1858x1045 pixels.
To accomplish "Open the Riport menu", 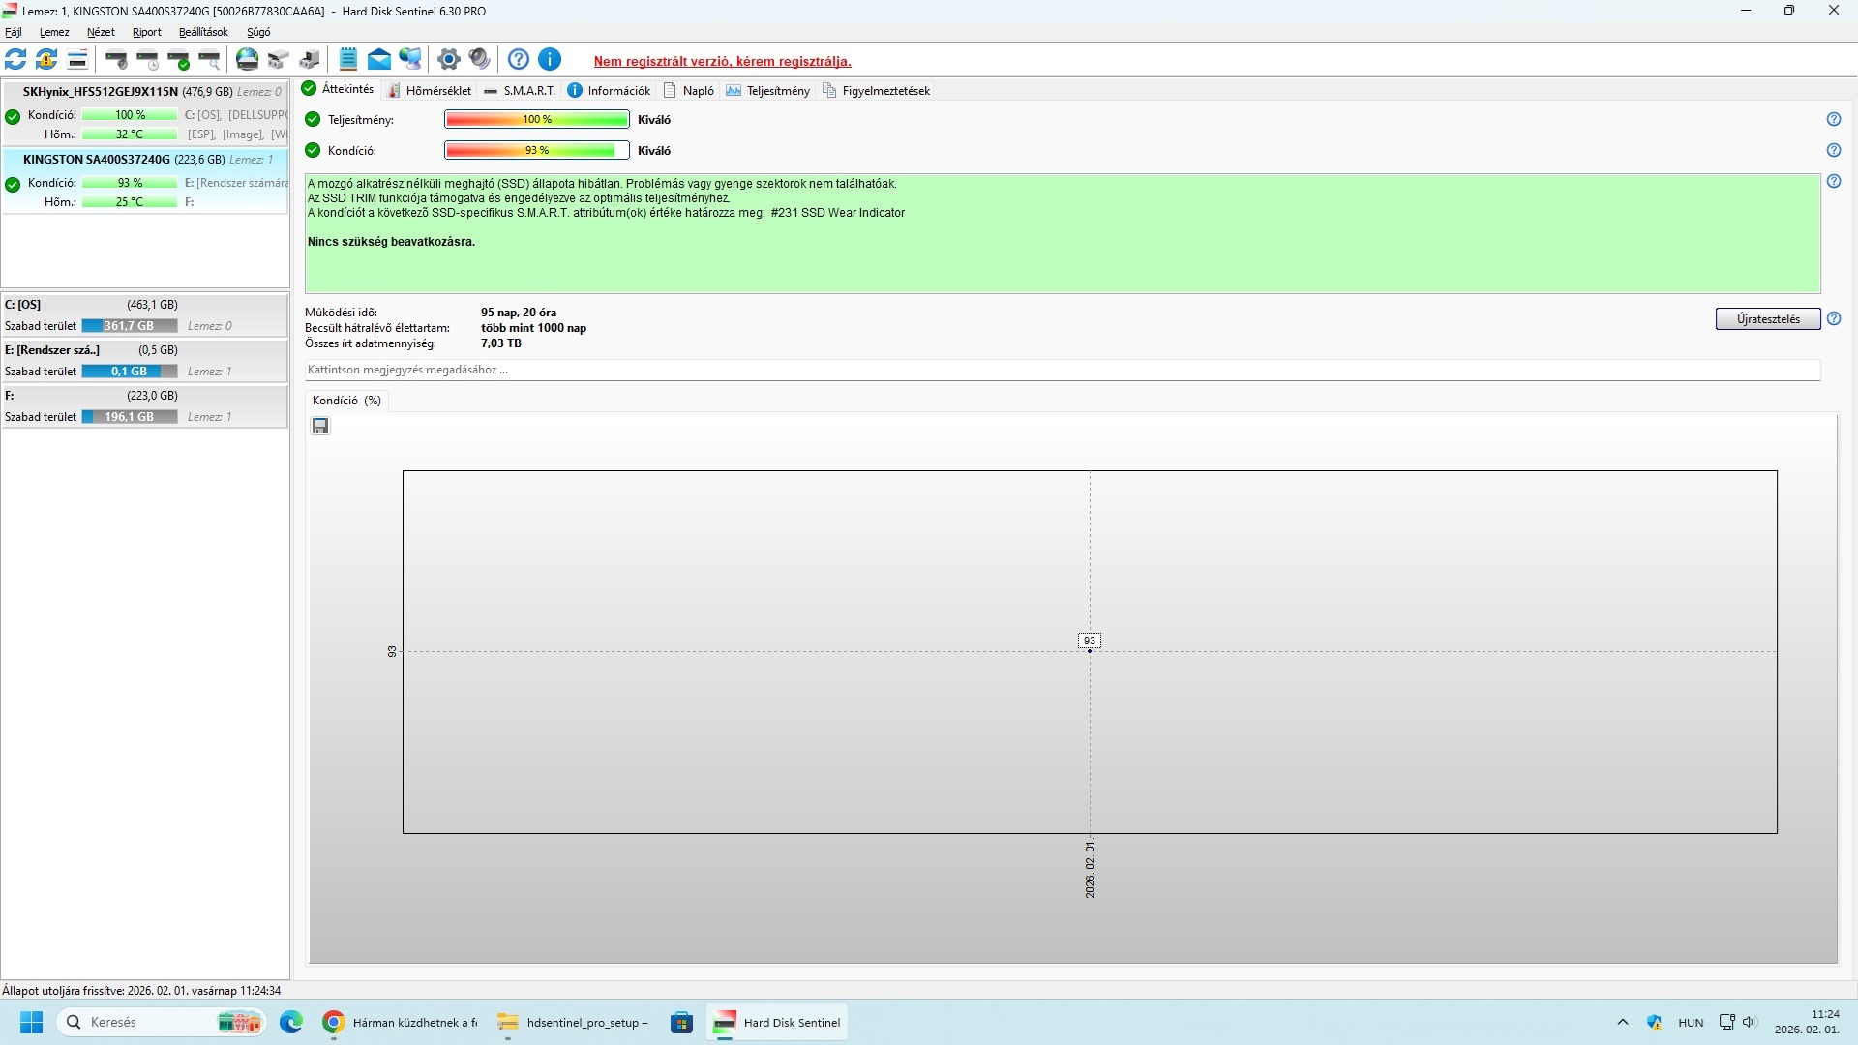I will pyautogui.click(x=147, y=32).
